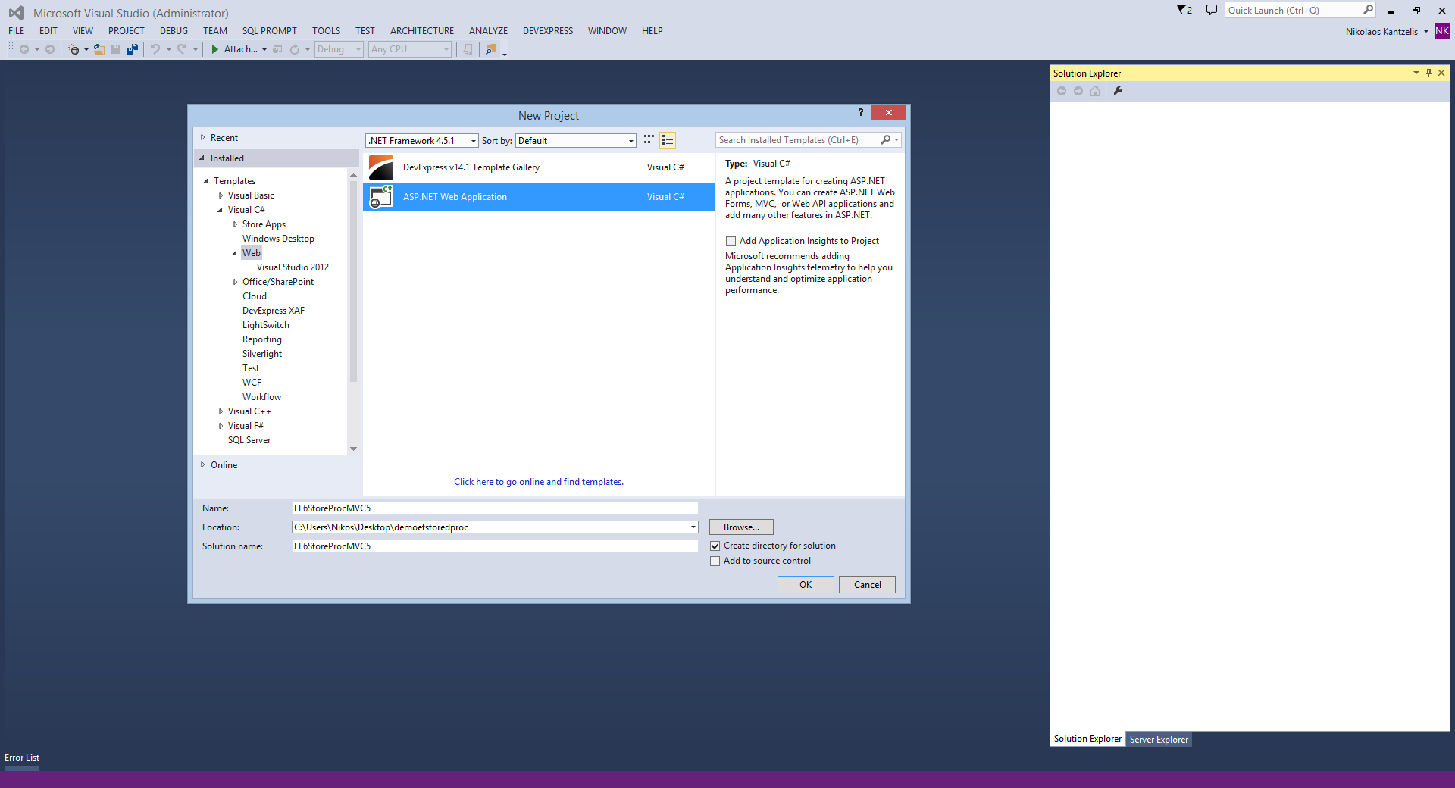Click the Home icon in Solution Explorer
This screenshot has height=788, width=1455.
coord(1095,91)
